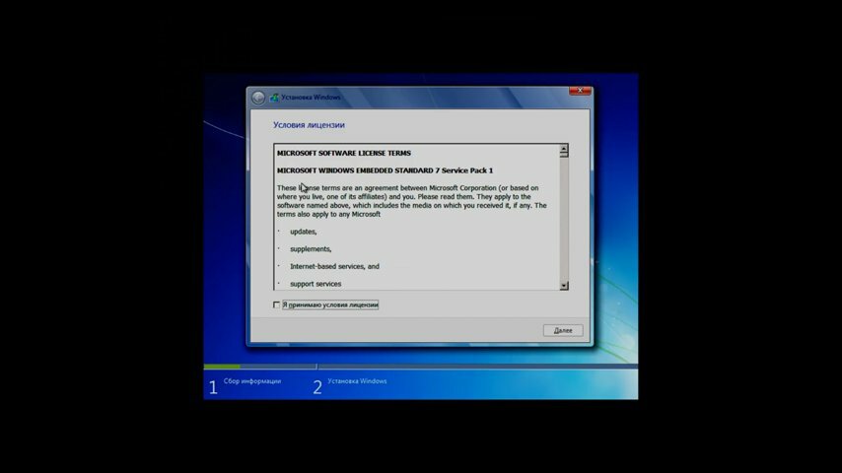Viewport: 842px width, 473px height.
Task: Click the 'Сбор информации' step label
Action: point(252,381)
